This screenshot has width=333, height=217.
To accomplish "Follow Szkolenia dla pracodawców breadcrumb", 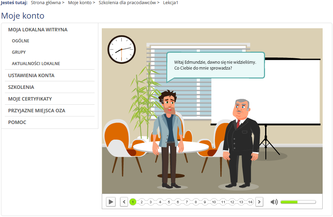I will [x=127, y=3].
